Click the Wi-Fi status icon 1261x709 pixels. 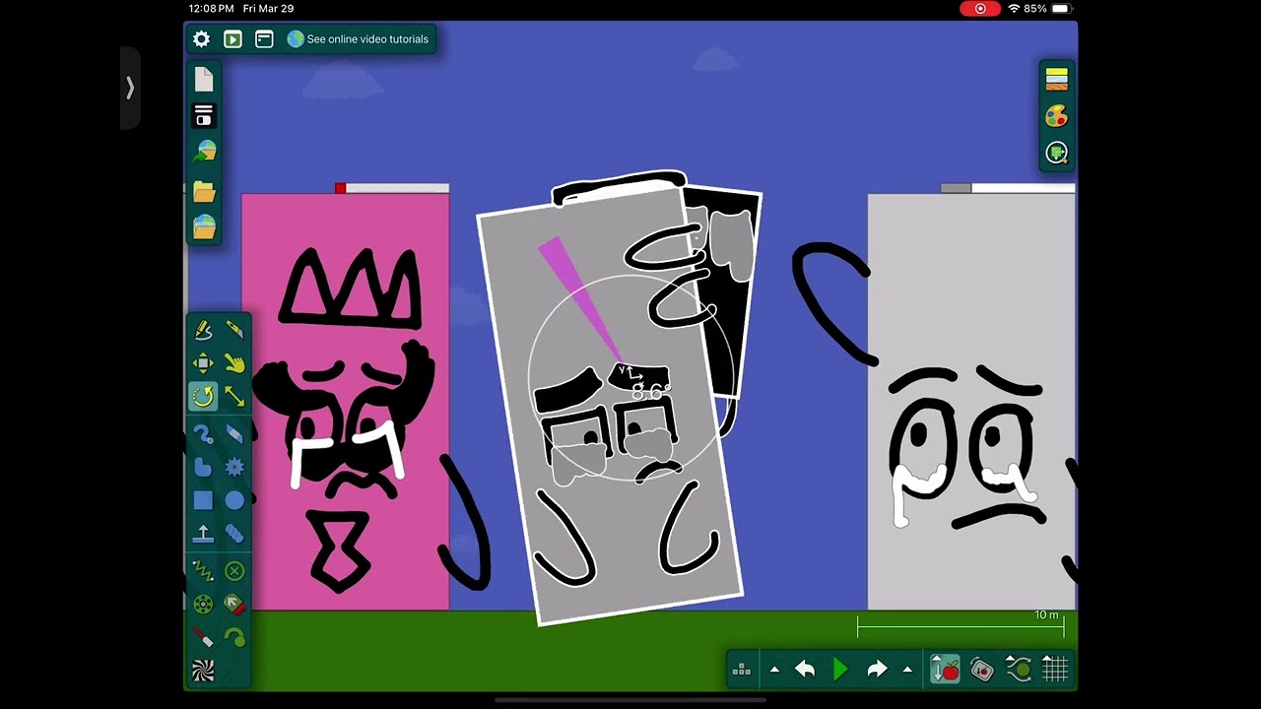(x=1014, y=9)
